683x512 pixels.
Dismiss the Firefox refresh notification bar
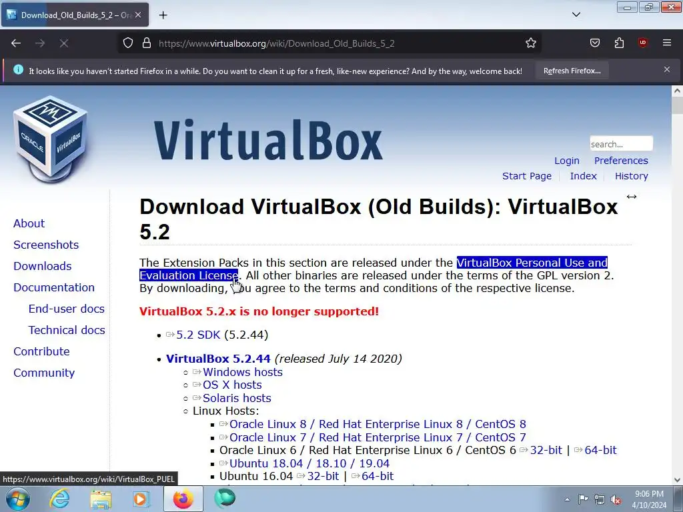667,69
